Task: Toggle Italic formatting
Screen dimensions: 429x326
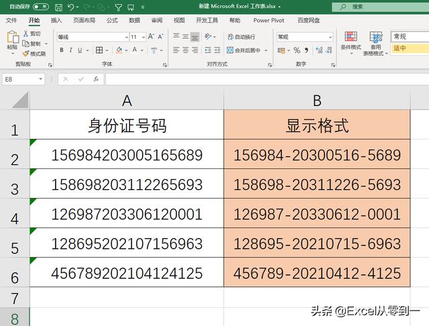Action: [71, 50]
